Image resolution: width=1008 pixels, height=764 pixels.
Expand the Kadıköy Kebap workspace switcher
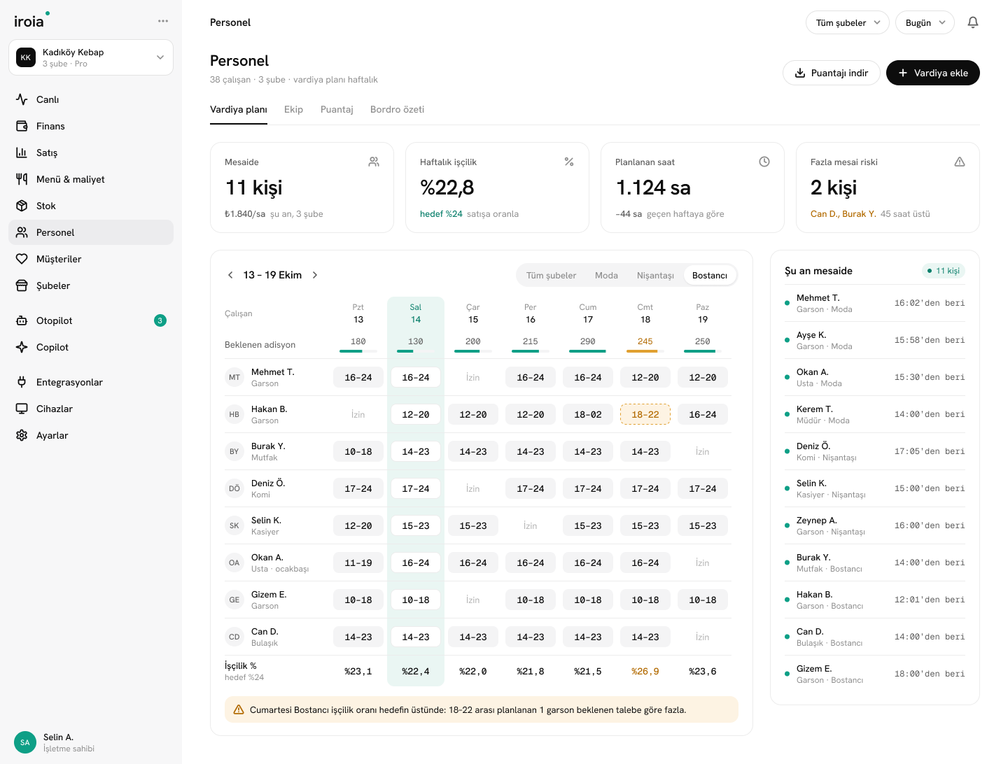pyautogui.click(x=91, y=57)
